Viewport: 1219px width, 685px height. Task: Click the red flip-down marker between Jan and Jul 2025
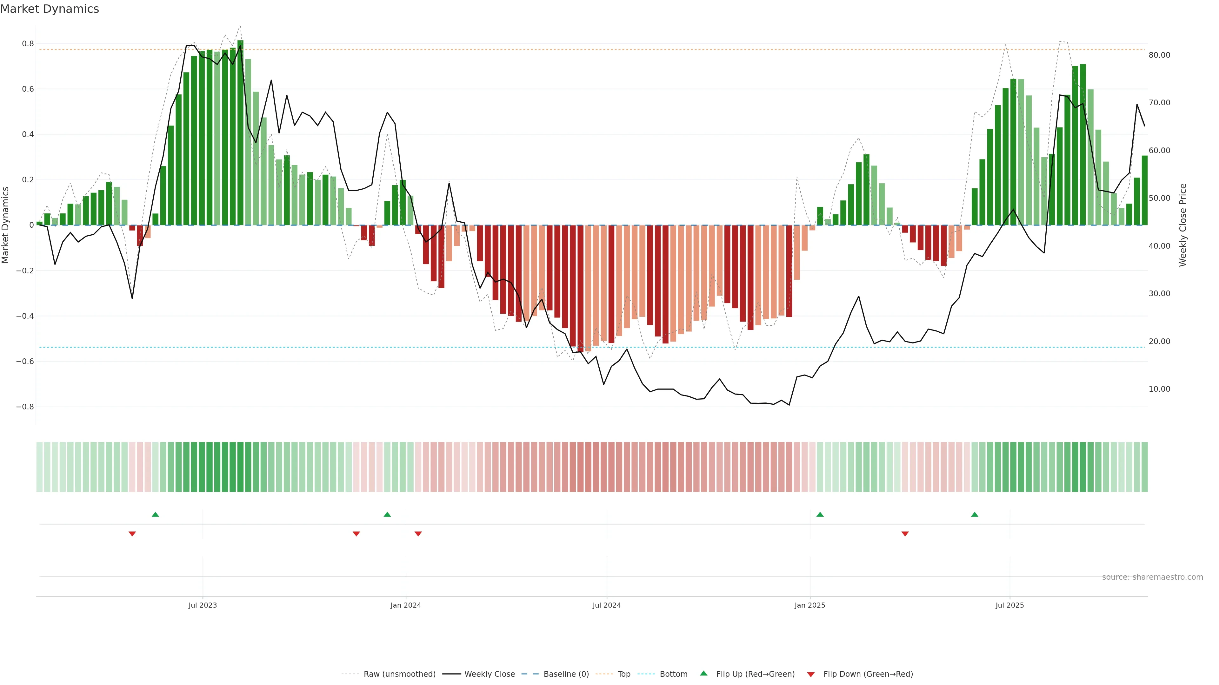tap(905, 534)
